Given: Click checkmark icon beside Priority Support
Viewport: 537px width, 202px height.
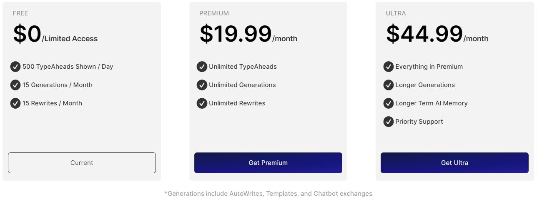Looking at the screenshot, I should tap(388, 122).
